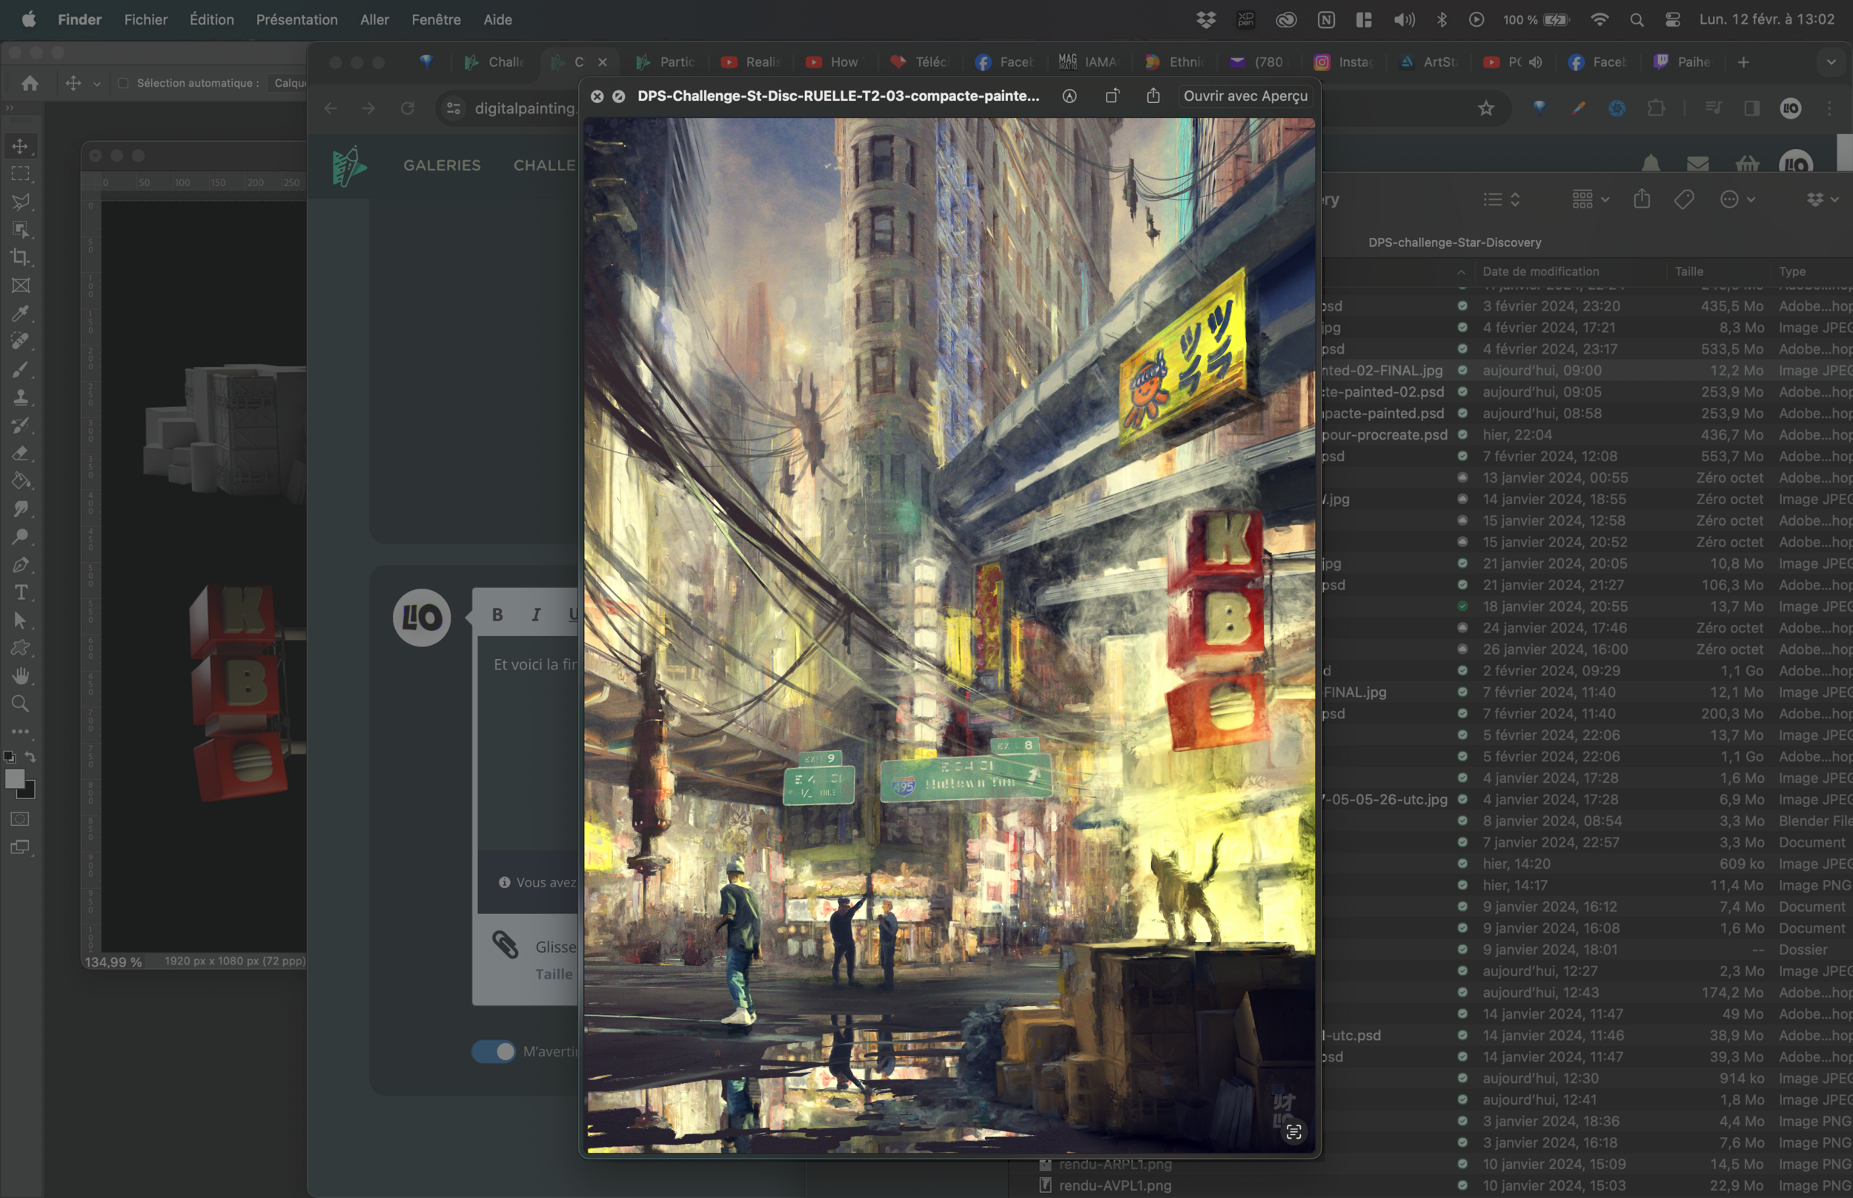Select the Eraser tool
1853x1198 pixels.
pyautogui.click(x=21, y=454)
